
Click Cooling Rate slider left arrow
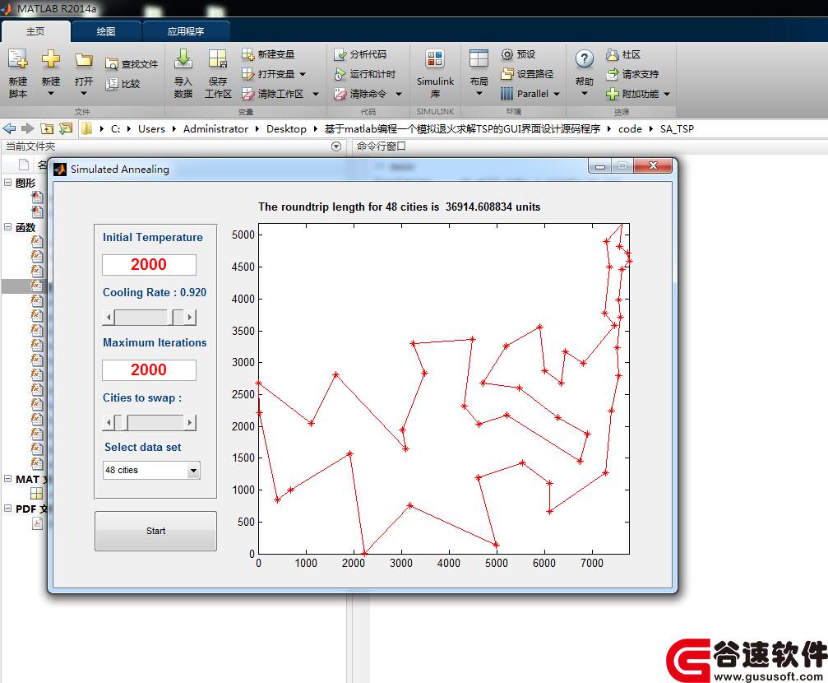pyautogui.click(x=109, y=317)
